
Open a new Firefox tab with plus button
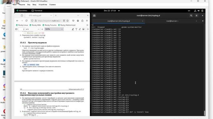click(56, 16)
